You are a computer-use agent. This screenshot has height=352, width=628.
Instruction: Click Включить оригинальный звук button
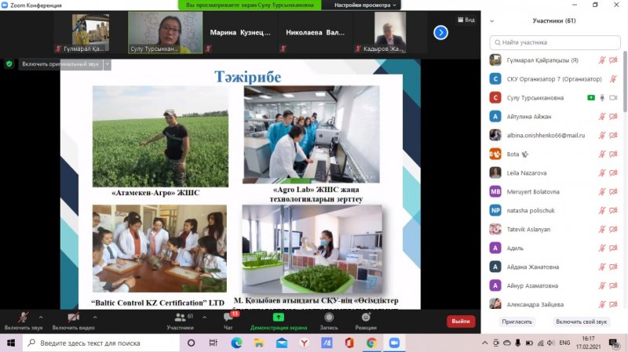tap(60, 64)
